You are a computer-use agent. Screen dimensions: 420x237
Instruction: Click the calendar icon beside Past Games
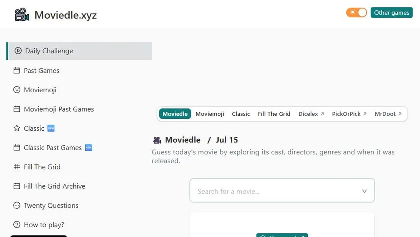click(17, 70)
